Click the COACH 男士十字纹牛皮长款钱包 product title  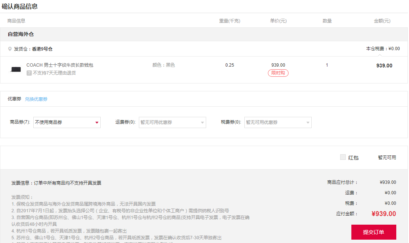coord(60,65)
